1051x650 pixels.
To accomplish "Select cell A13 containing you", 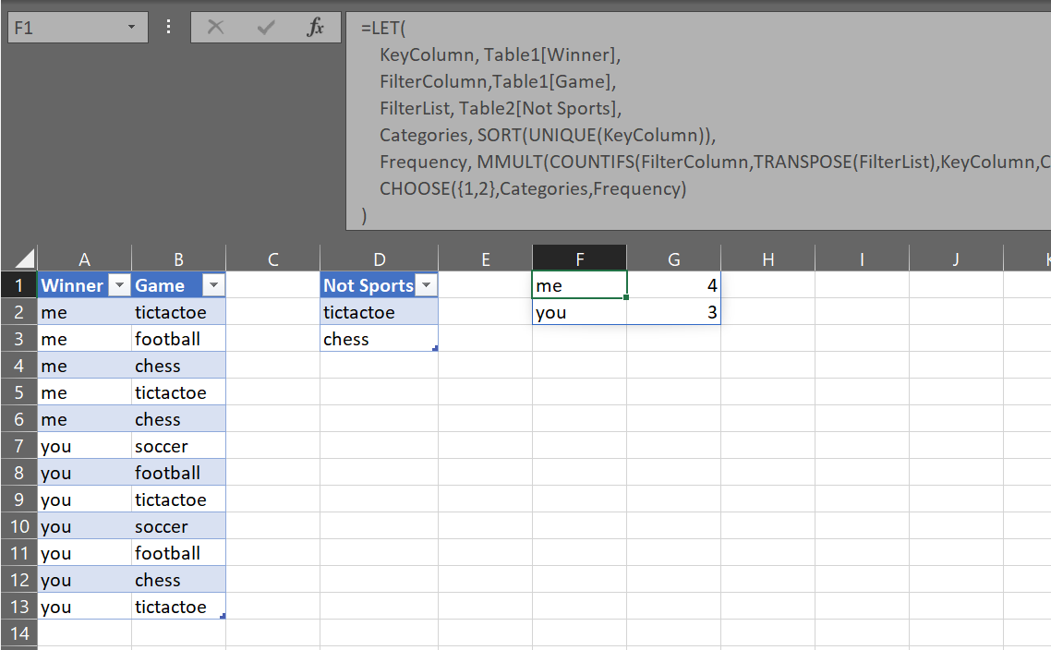I will tap(84, 608).
